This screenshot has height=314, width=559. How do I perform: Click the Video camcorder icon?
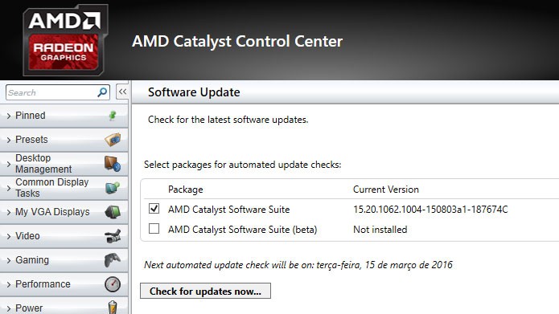coord(113,236)
